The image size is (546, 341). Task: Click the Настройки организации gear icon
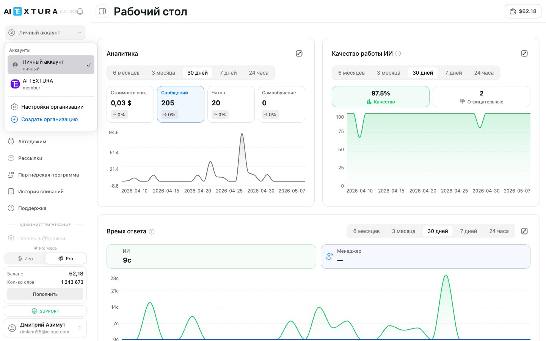tap(14, 107)
